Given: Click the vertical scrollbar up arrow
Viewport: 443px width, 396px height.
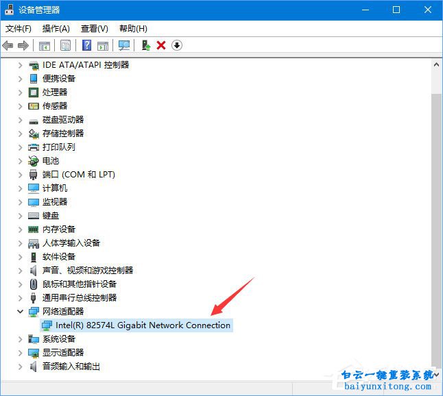Looking at the screenshot, I should 437,64.
